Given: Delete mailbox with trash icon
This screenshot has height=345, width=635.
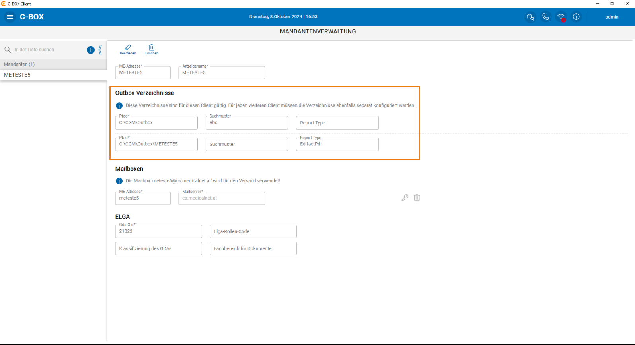Looking at the screenshot, I should (x=417, y=198).
